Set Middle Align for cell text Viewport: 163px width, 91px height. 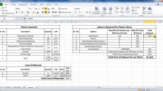[46, 9]
